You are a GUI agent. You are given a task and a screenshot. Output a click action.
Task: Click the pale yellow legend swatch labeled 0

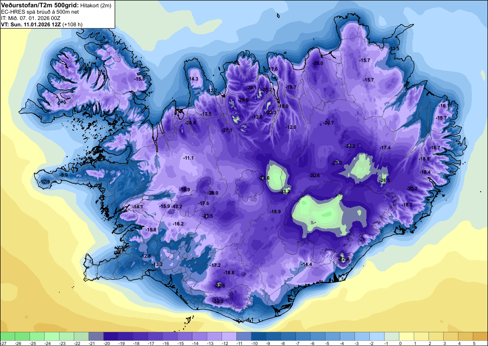[x=407, y=336]
